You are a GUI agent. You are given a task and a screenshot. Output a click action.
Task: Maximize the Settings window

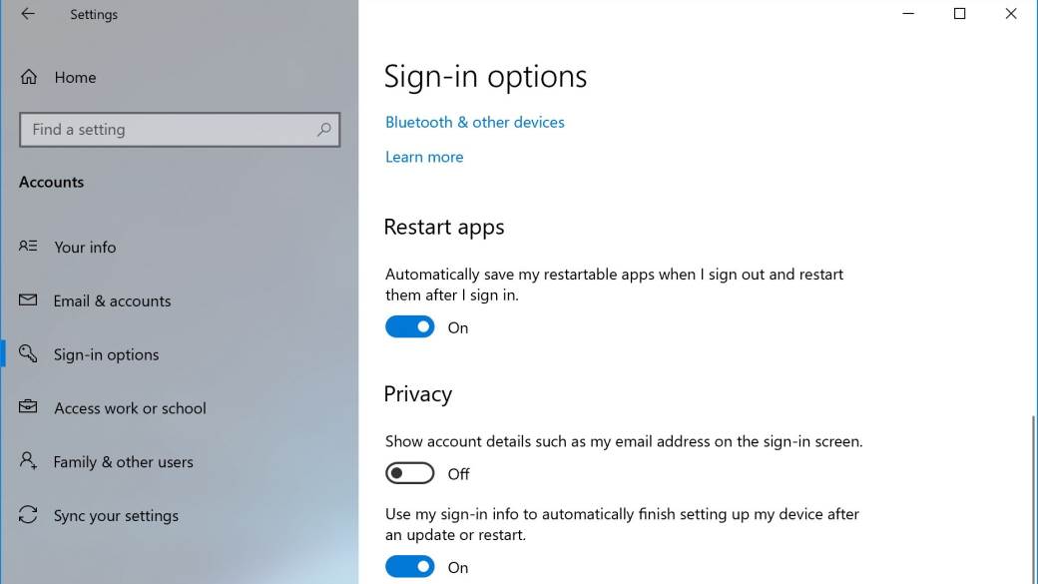[x=960, y=14]
